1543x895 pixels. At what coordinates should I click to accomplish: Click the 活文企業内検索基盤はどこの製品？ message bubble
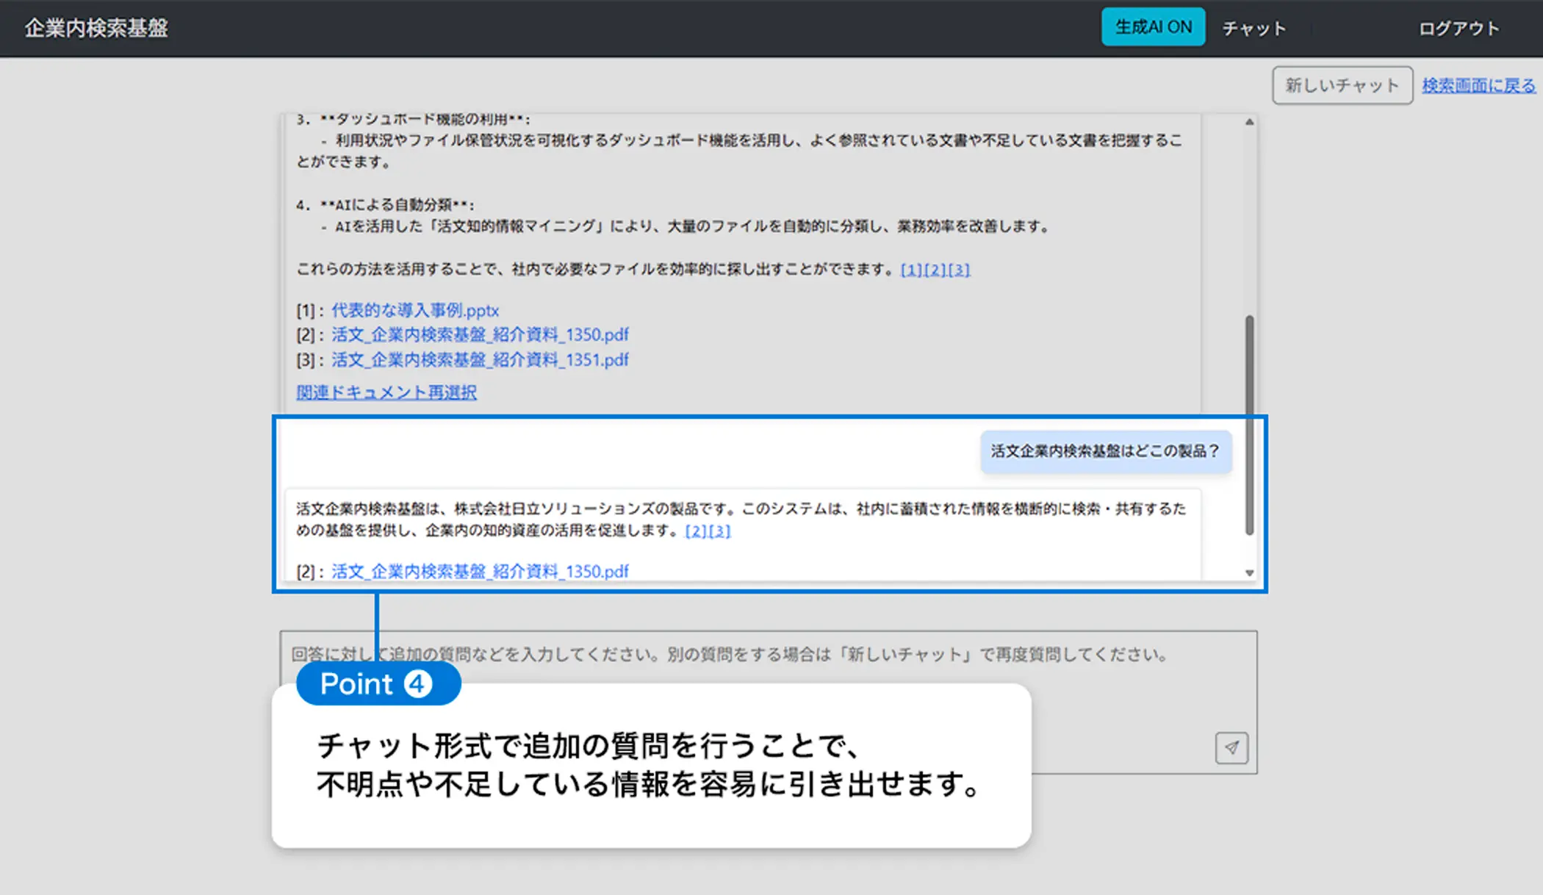point(1105,451)
